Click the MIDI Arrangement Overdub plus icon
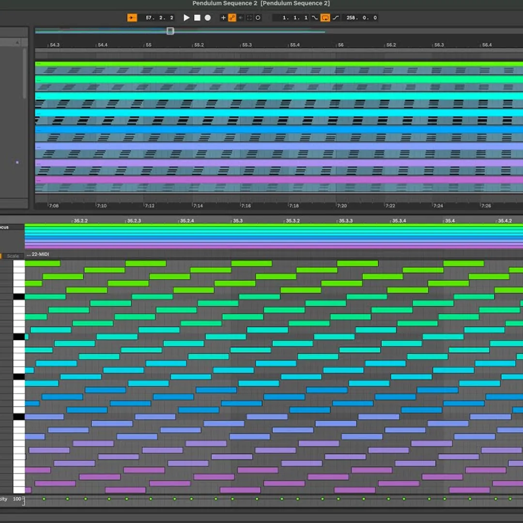 (223, 18)
